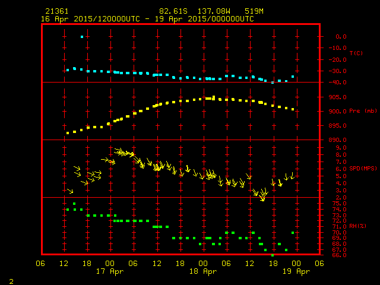380x285 pixels.
Task: Click the 7.0 tick on wind speed axis
Action: click(341, 162)
